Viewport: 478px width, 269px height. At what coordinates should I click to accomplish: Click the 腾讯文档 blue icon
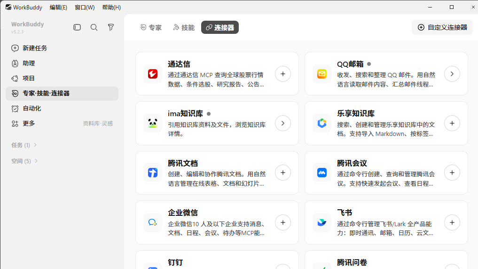pos(153,173)
